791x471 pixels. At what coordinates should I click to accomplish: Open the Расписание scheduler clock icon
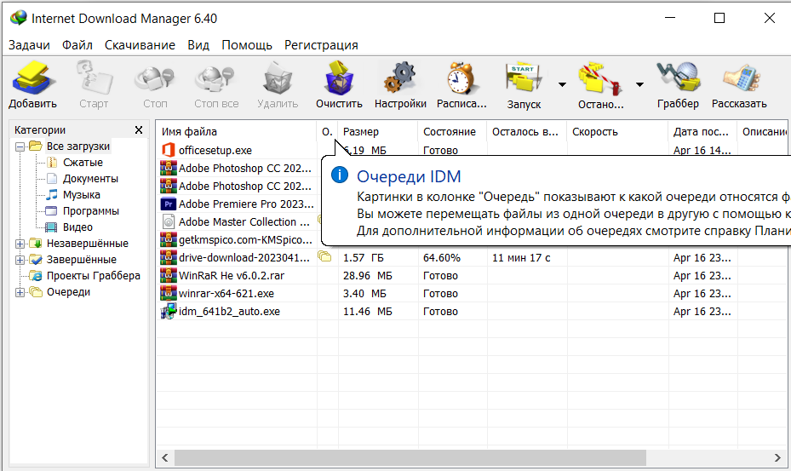coord(461,78)
